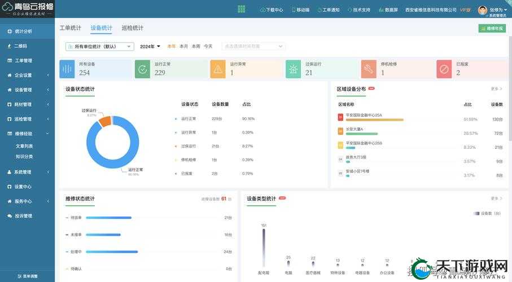Click the 巡检管理 sidebar icon
The width and height of the screenshot is (512, 282).
10,119
